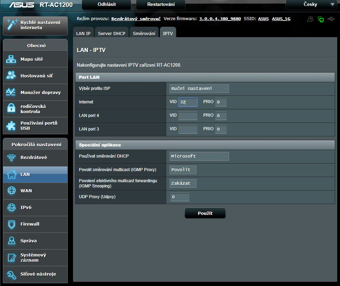Click the Správa administrator person icon
This screenshot has height=286, width=340.
[11, 241]
